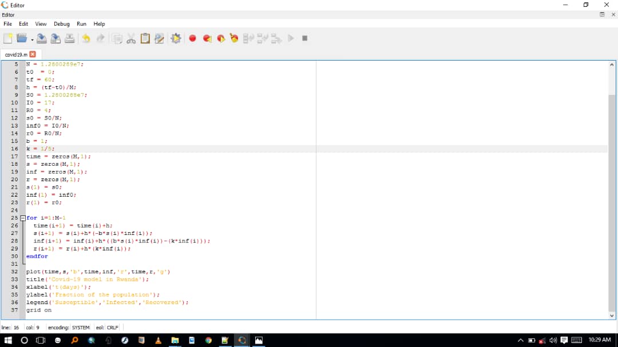Screen dimensions: 618x347
Task: Click the volume icon in system tray
Action: (x=553, y=340)
